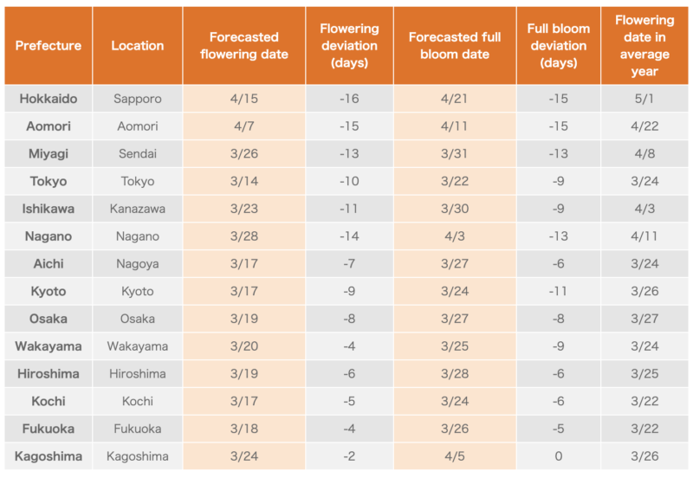Click the Prefecture column header
693x478 pixels.
coord(49,46)
